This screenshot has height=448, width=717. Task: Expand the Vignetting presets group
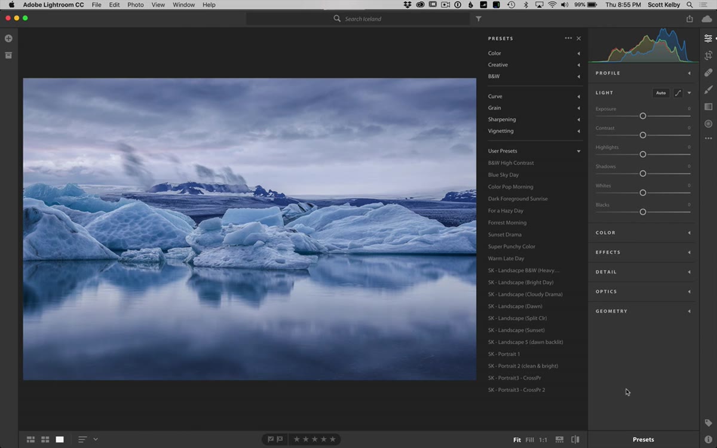(578, 131)
